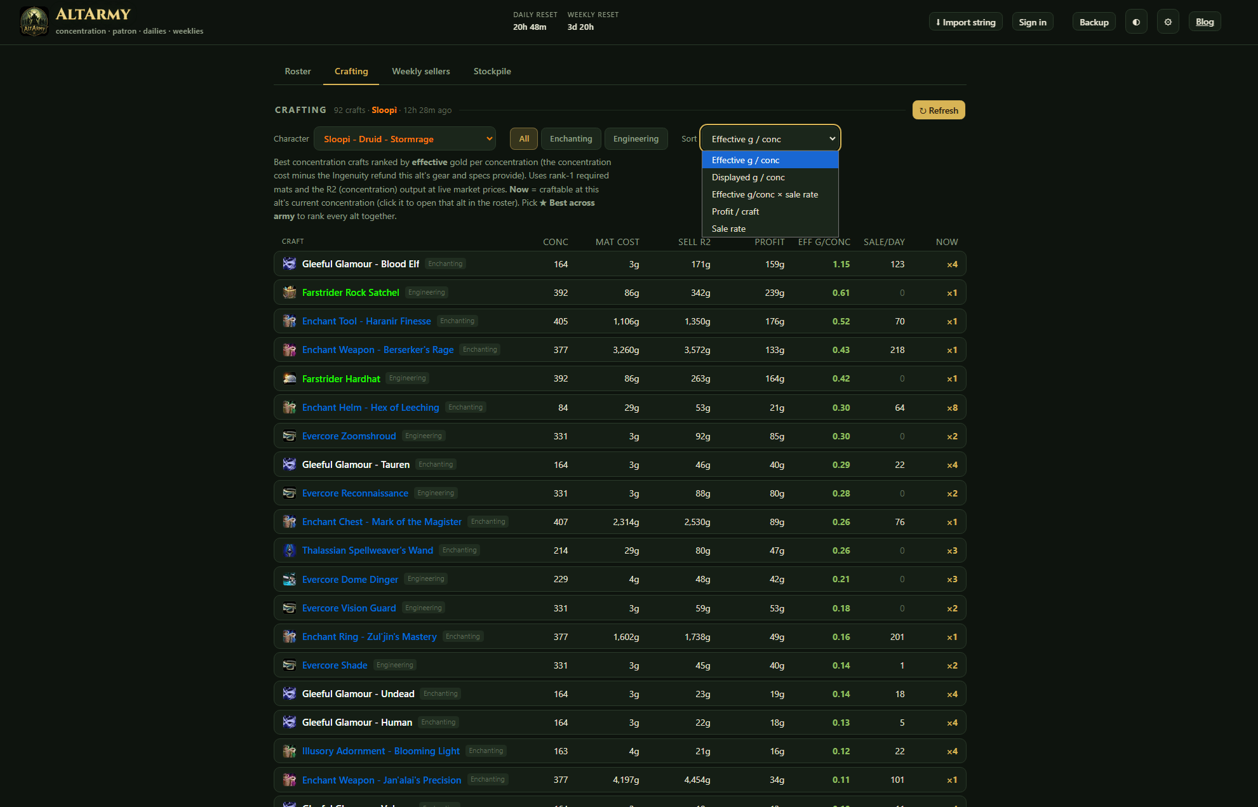Click the Enchant Ring - Zul'jin's Mastery icon
The width and height of the screenshot is (1258, 807).
(290, 637)
